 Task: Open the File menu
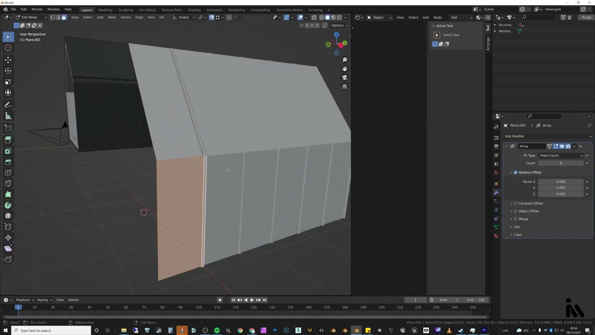(x=13, y=9)
